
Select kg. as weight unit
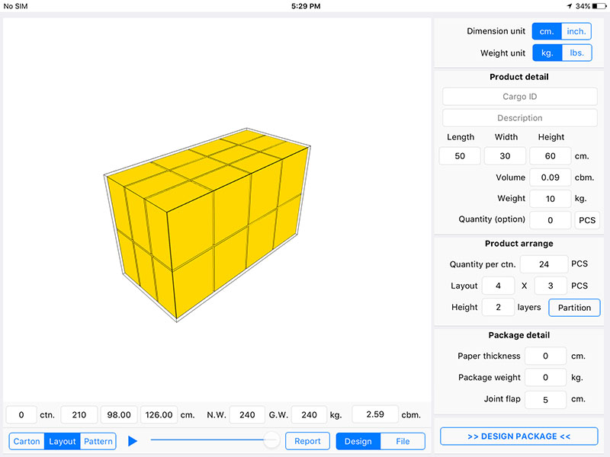click(547, 53)
